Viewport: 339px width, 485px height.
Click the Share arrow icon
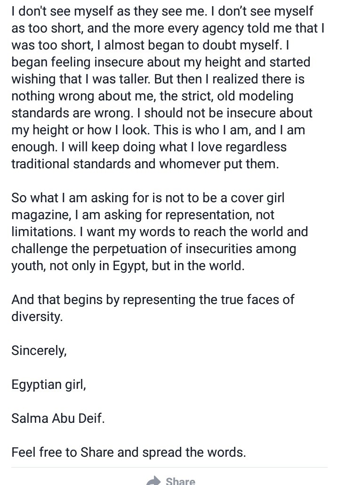[153, 480]
